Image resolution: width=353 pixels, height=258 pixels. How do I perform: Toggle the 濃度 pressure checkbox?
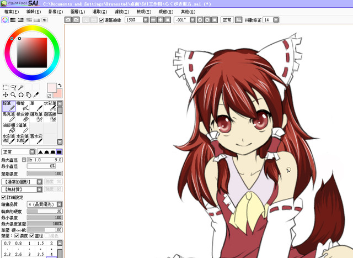[17, 236]
